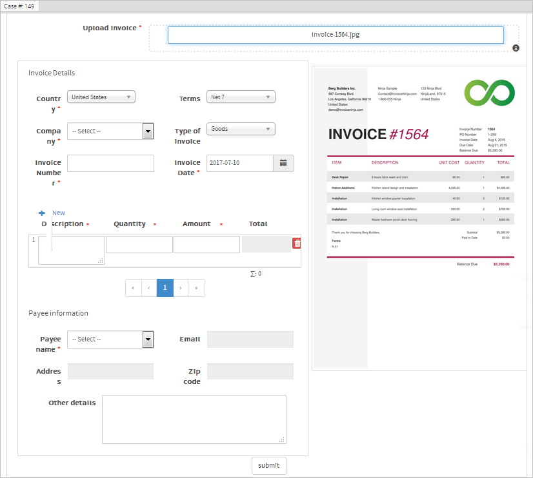Focus the Other details text area

pyautogui.click(x=194, y=419)
